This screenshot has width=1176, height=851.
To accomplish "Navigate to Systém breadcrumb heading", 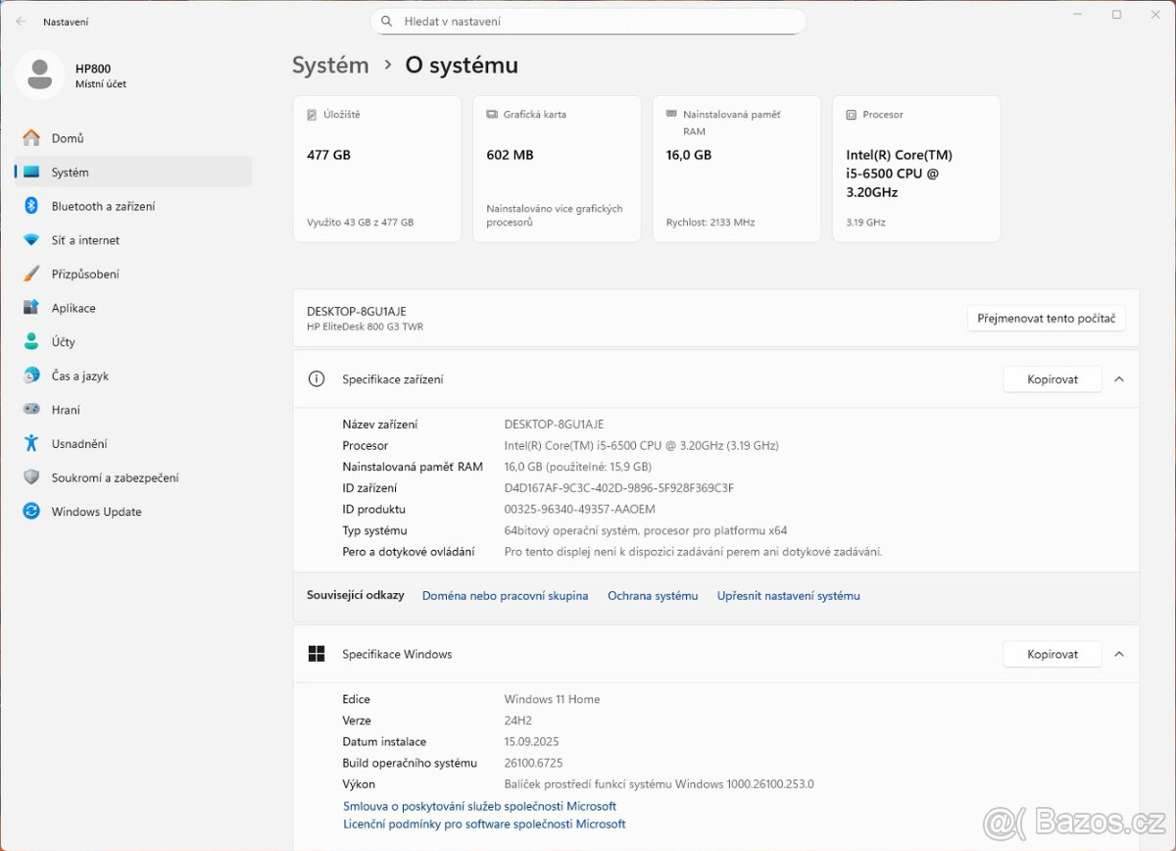I will (330, 66).
